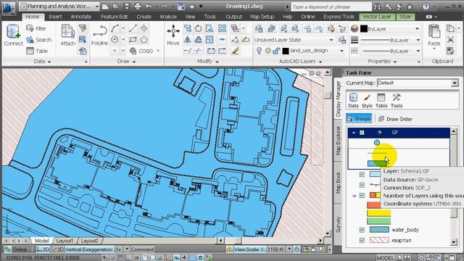Screen dimensions: 464x261
Task: Switch to the Analyze ribbon tab
Action: click(168, 17)
